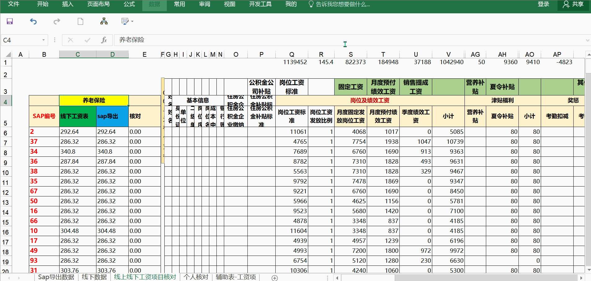Expand the formula bar with the chevron

(588, 40)
